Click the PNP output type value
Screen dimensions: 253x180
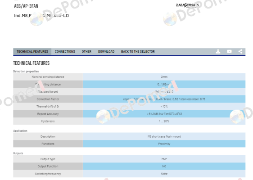[x=164, y=159]
